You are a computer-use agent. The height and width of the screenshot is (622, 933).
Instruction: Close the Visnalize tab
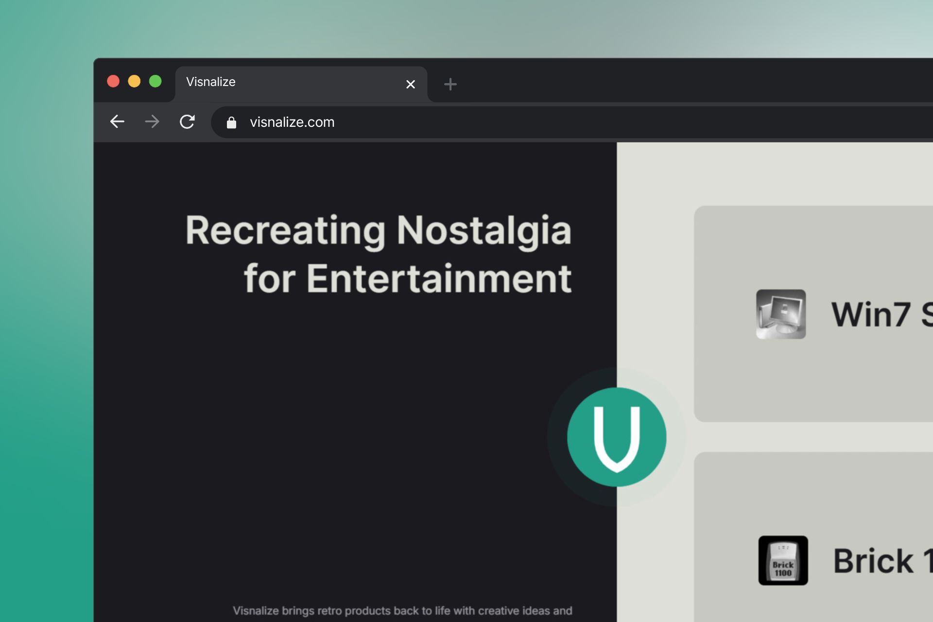[x=411, y=84]
